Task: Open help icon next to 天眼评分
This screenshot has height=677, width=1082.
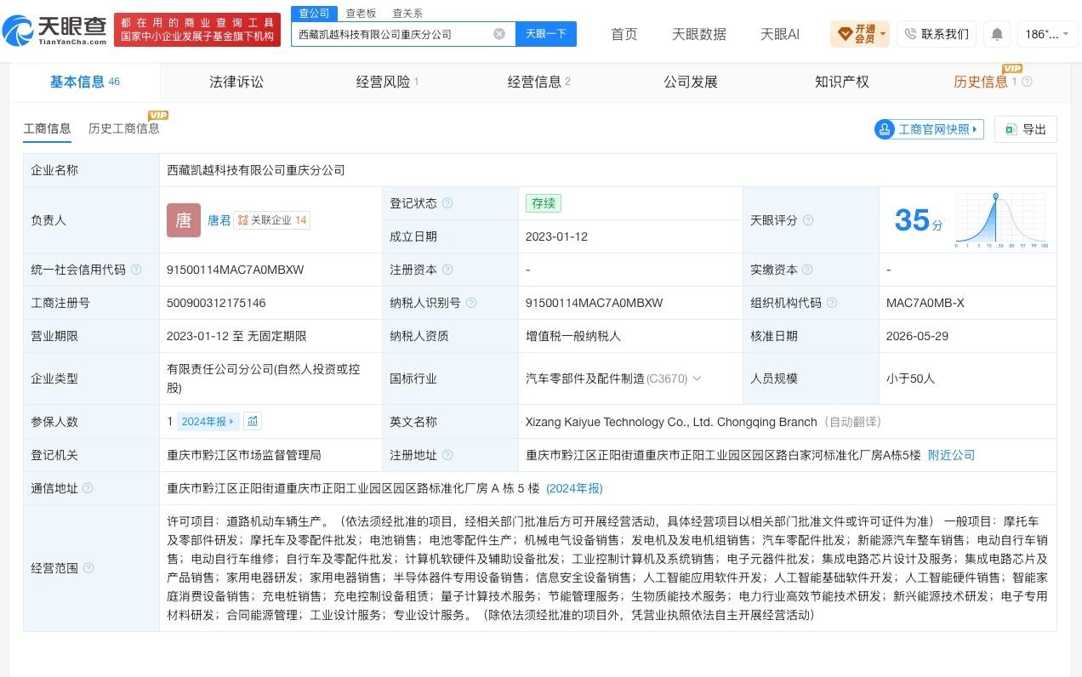Action: coord(808,220)
